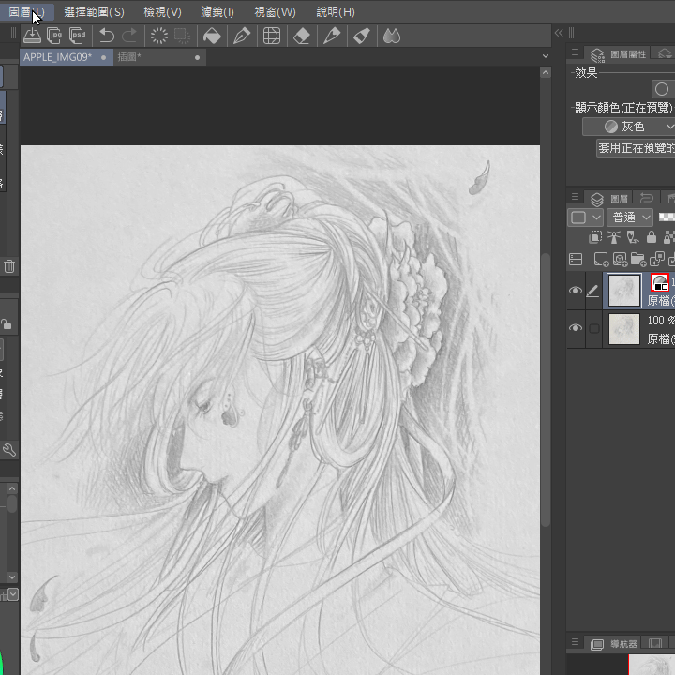The width and height of the screenshot is (675, 675).
Task: Hide the bottom layer using eye icon
Action: (x=576, y=328)
